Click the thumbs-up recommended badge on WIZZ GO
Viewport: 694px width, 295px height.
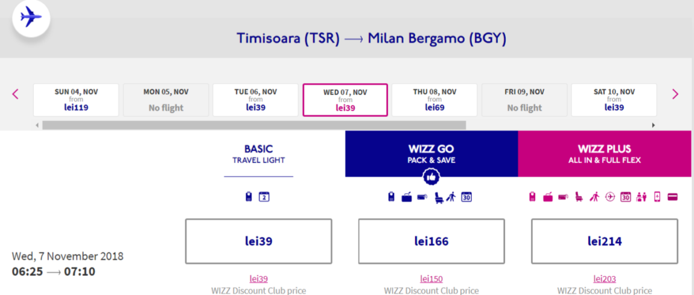tap(431, 176)
